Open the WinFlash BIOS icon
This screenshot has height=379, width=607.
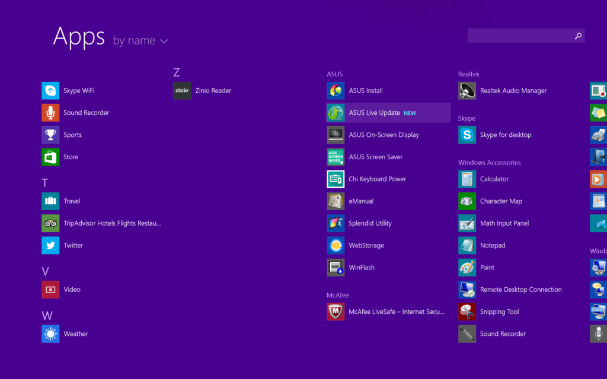[336, 267]
